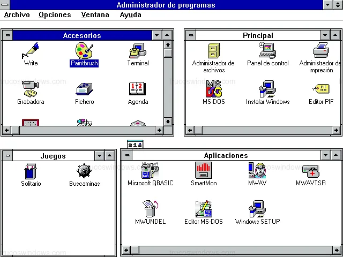The image size is (343, 257).
Task: Open the Accesorios window control menu box
Action: [8, 35]
